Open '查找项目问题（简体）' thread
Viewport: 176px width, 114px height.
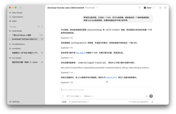26,62
